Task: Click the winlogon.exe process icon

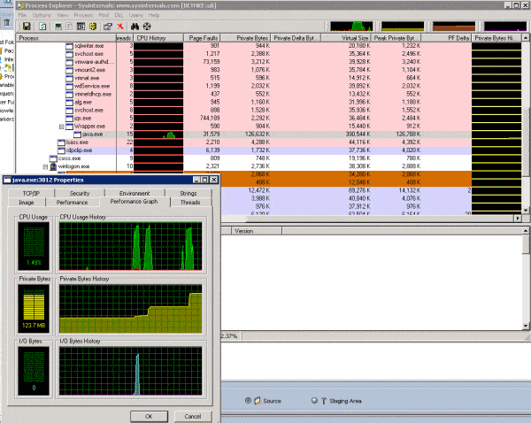Action: 53,166
